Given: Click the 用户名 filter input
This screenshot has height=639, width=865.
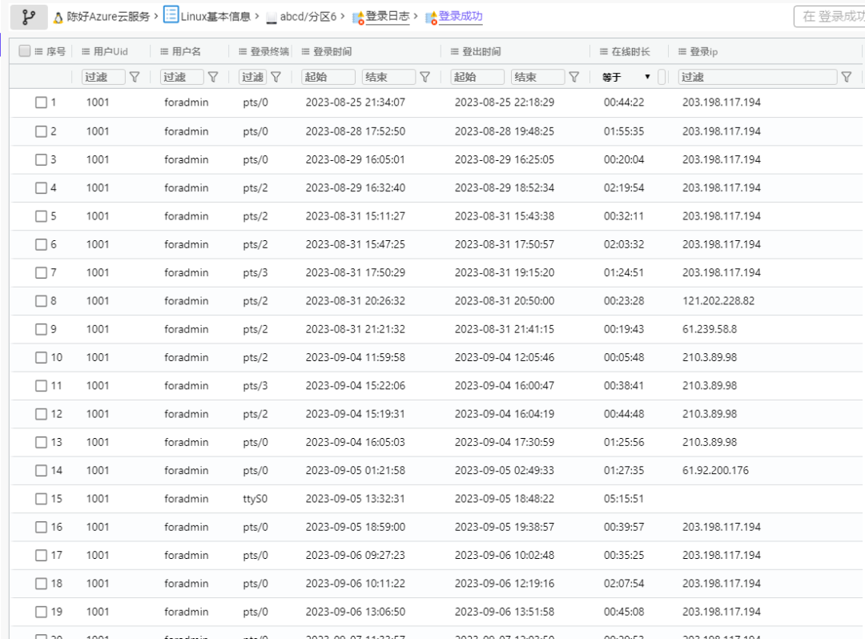Looking at the screenshot, I should tap(182, 77).
